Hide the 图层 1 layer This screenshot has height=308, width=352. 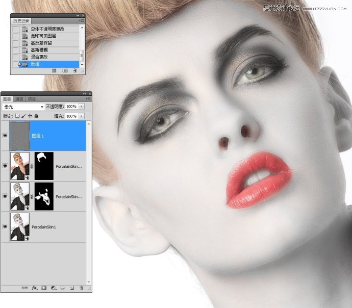(x=6, y=136)
